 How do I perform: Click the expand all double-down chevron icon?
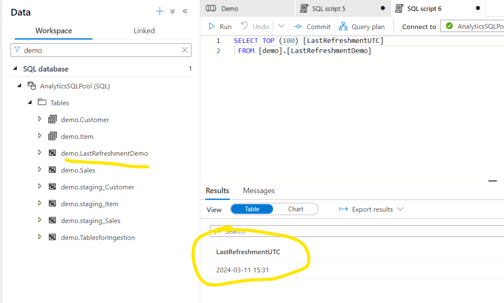coord(172,11)
